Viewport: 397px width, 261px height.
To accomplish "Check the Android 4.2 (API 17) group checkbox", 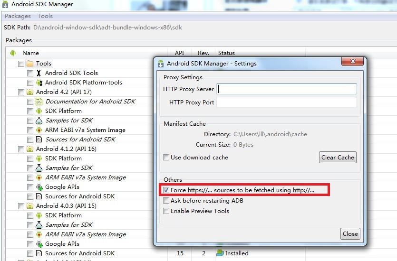I will point(21,92).
